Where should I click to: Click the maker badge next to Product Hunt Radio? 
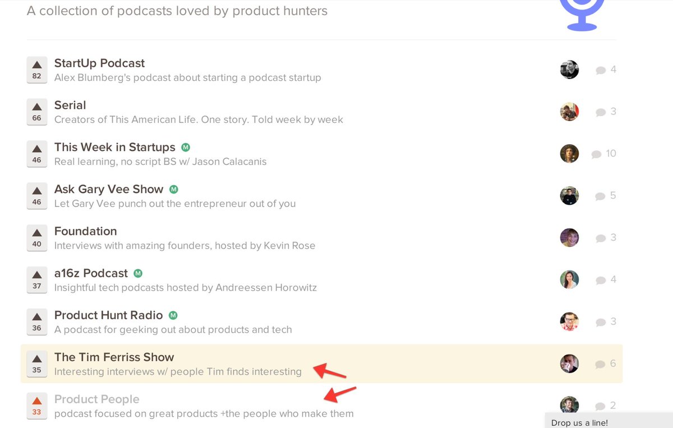[173, 315]
